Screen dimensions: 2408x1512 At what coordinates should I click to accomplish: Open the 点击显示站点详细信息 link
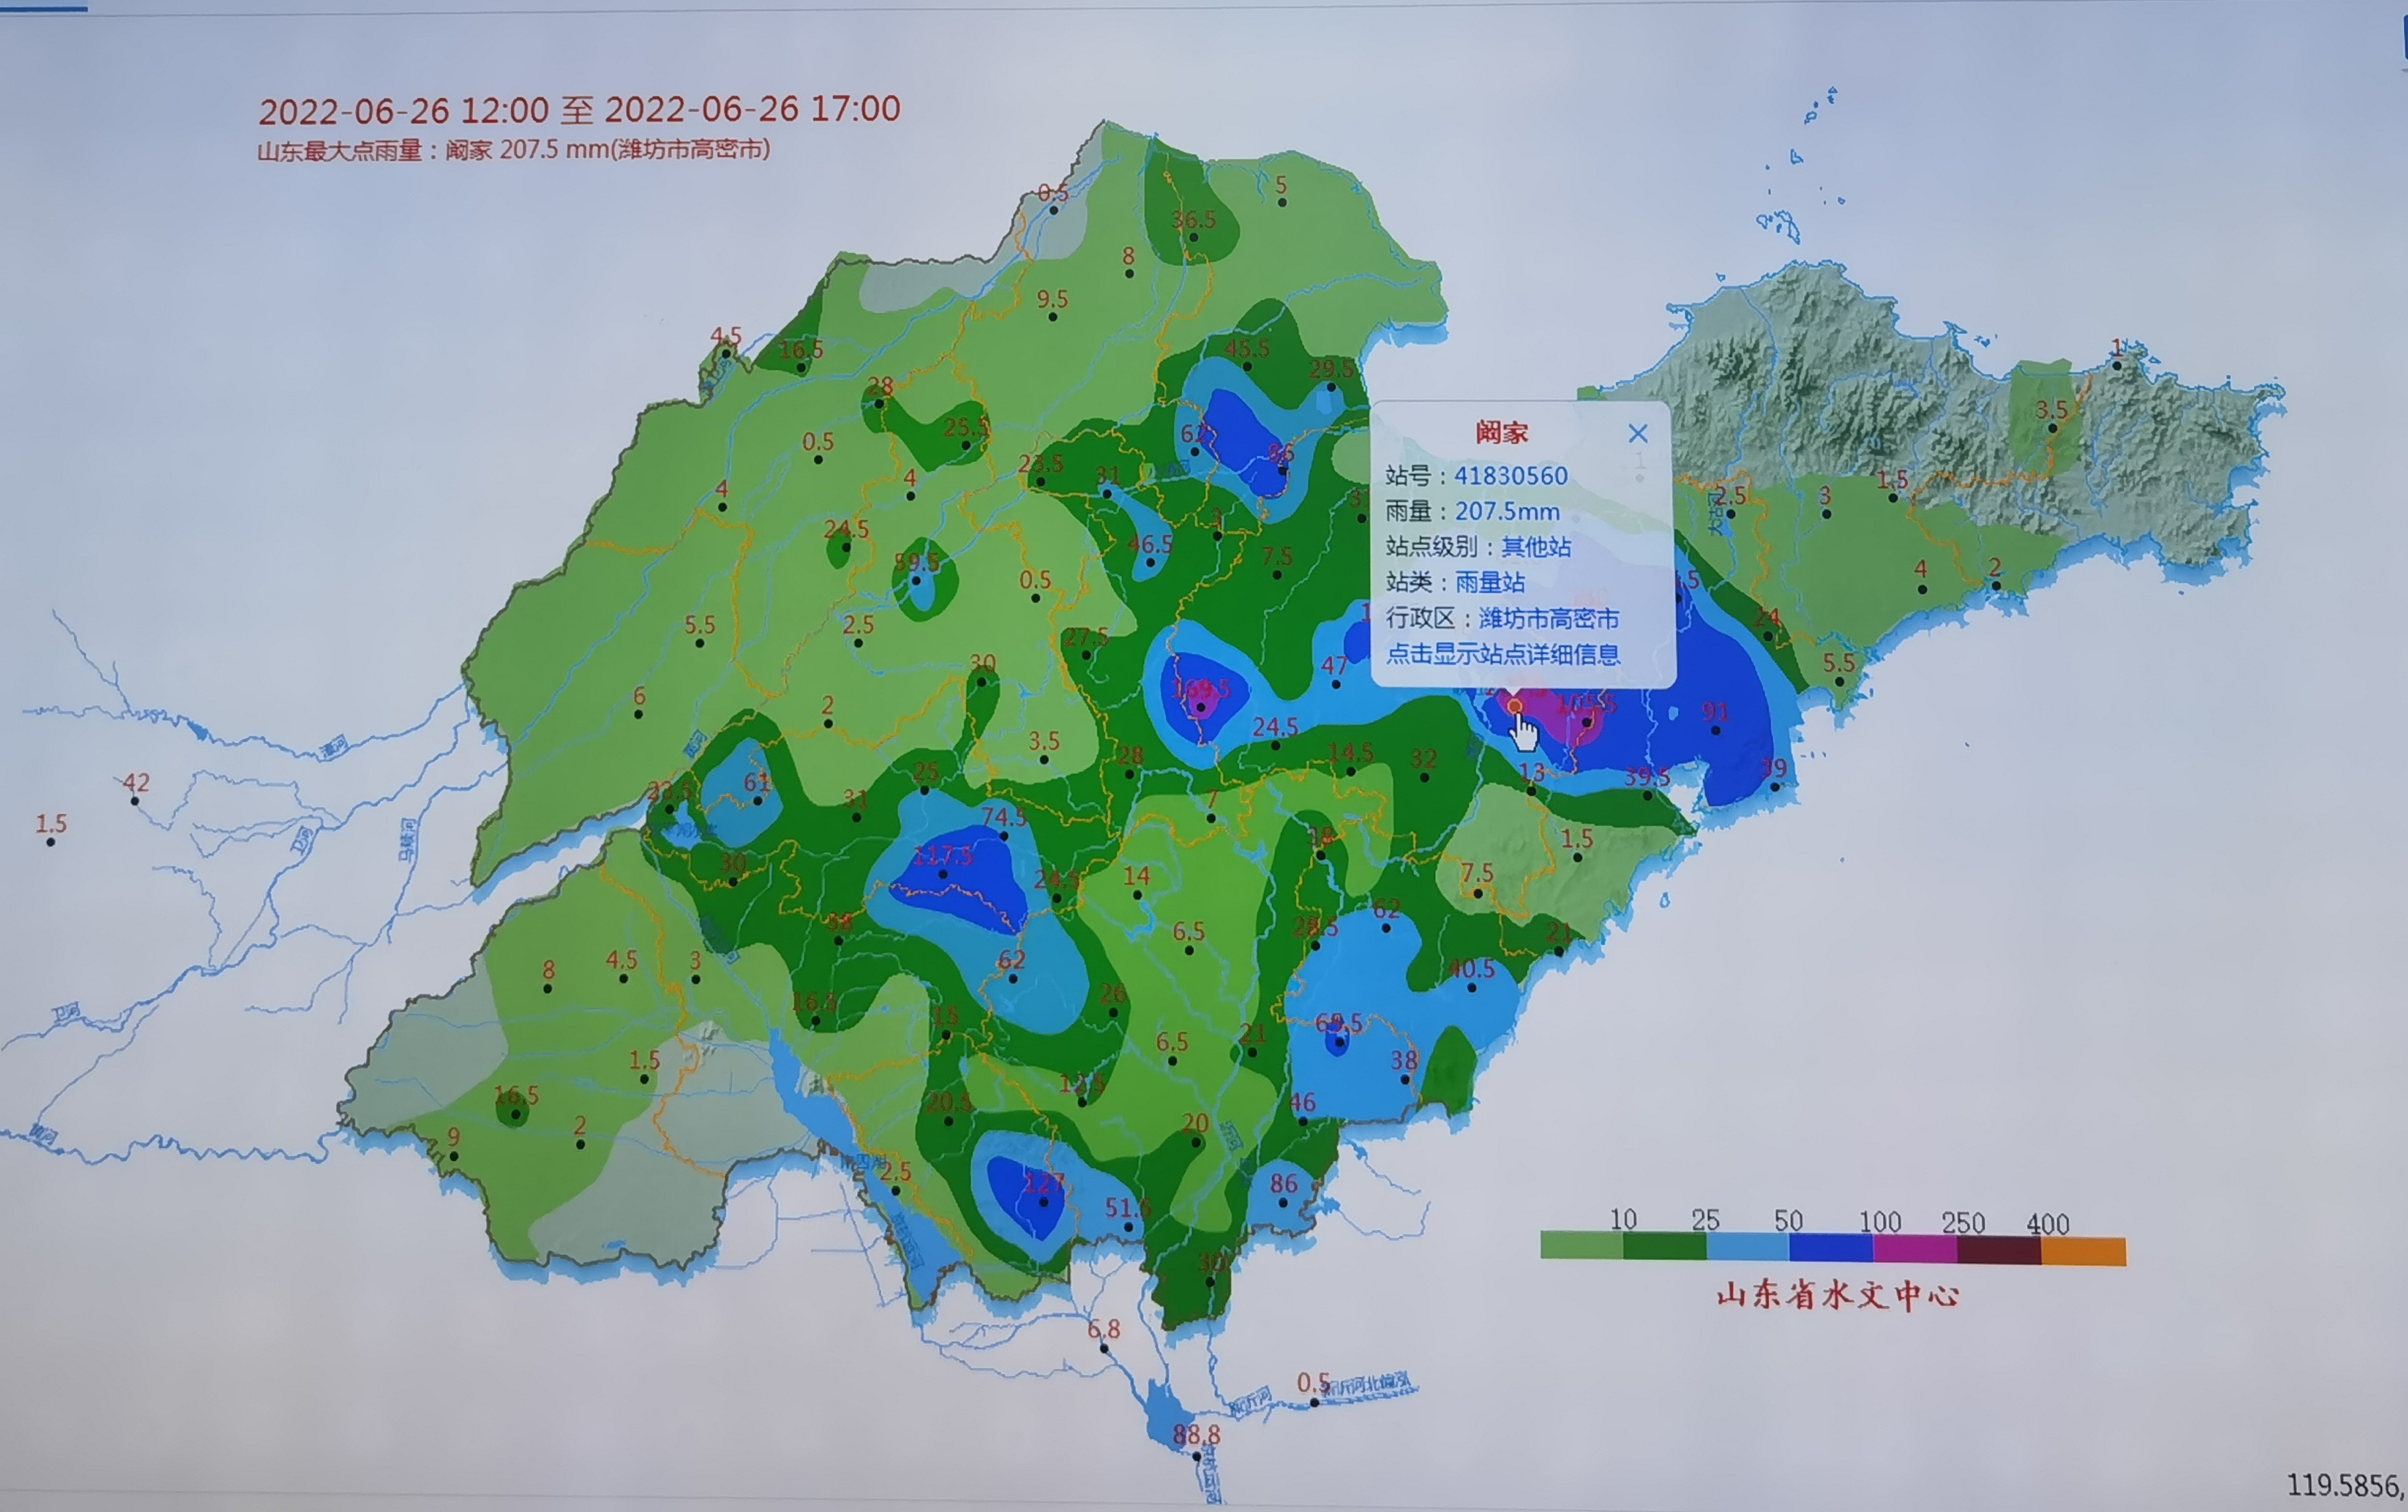1503,655
